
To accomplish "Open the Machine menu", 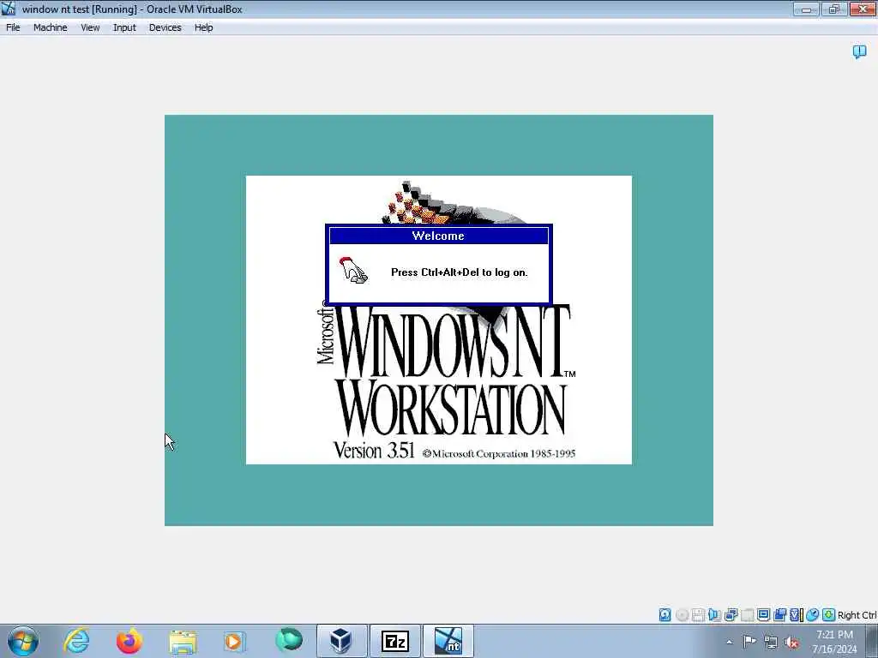I will 50,27.
